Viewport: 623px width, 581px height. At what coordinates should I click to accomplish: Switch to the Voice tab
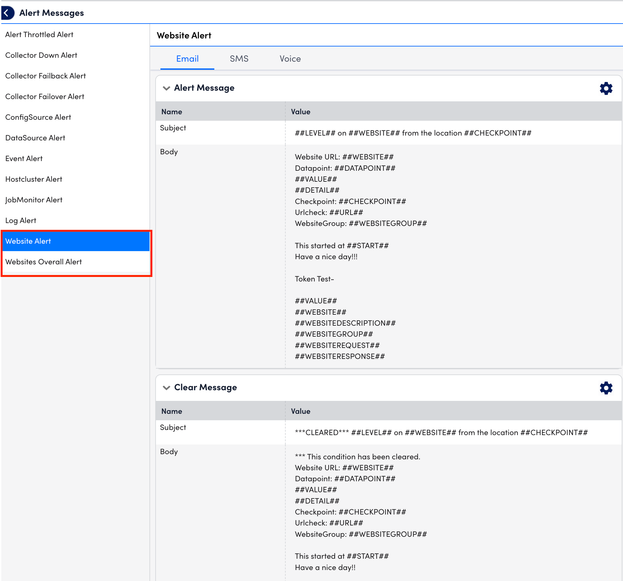290,59
